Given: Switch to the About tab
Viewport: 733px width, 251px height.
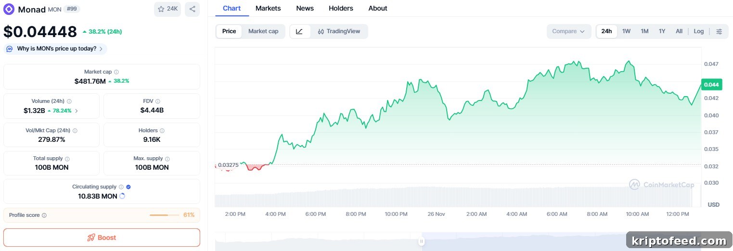Looking at the screenshot, I should coord(378,8).
